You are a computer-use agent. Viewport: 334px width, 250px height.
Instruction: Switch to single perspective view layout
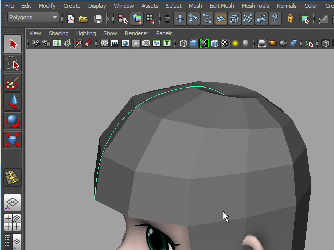point(13,202)
